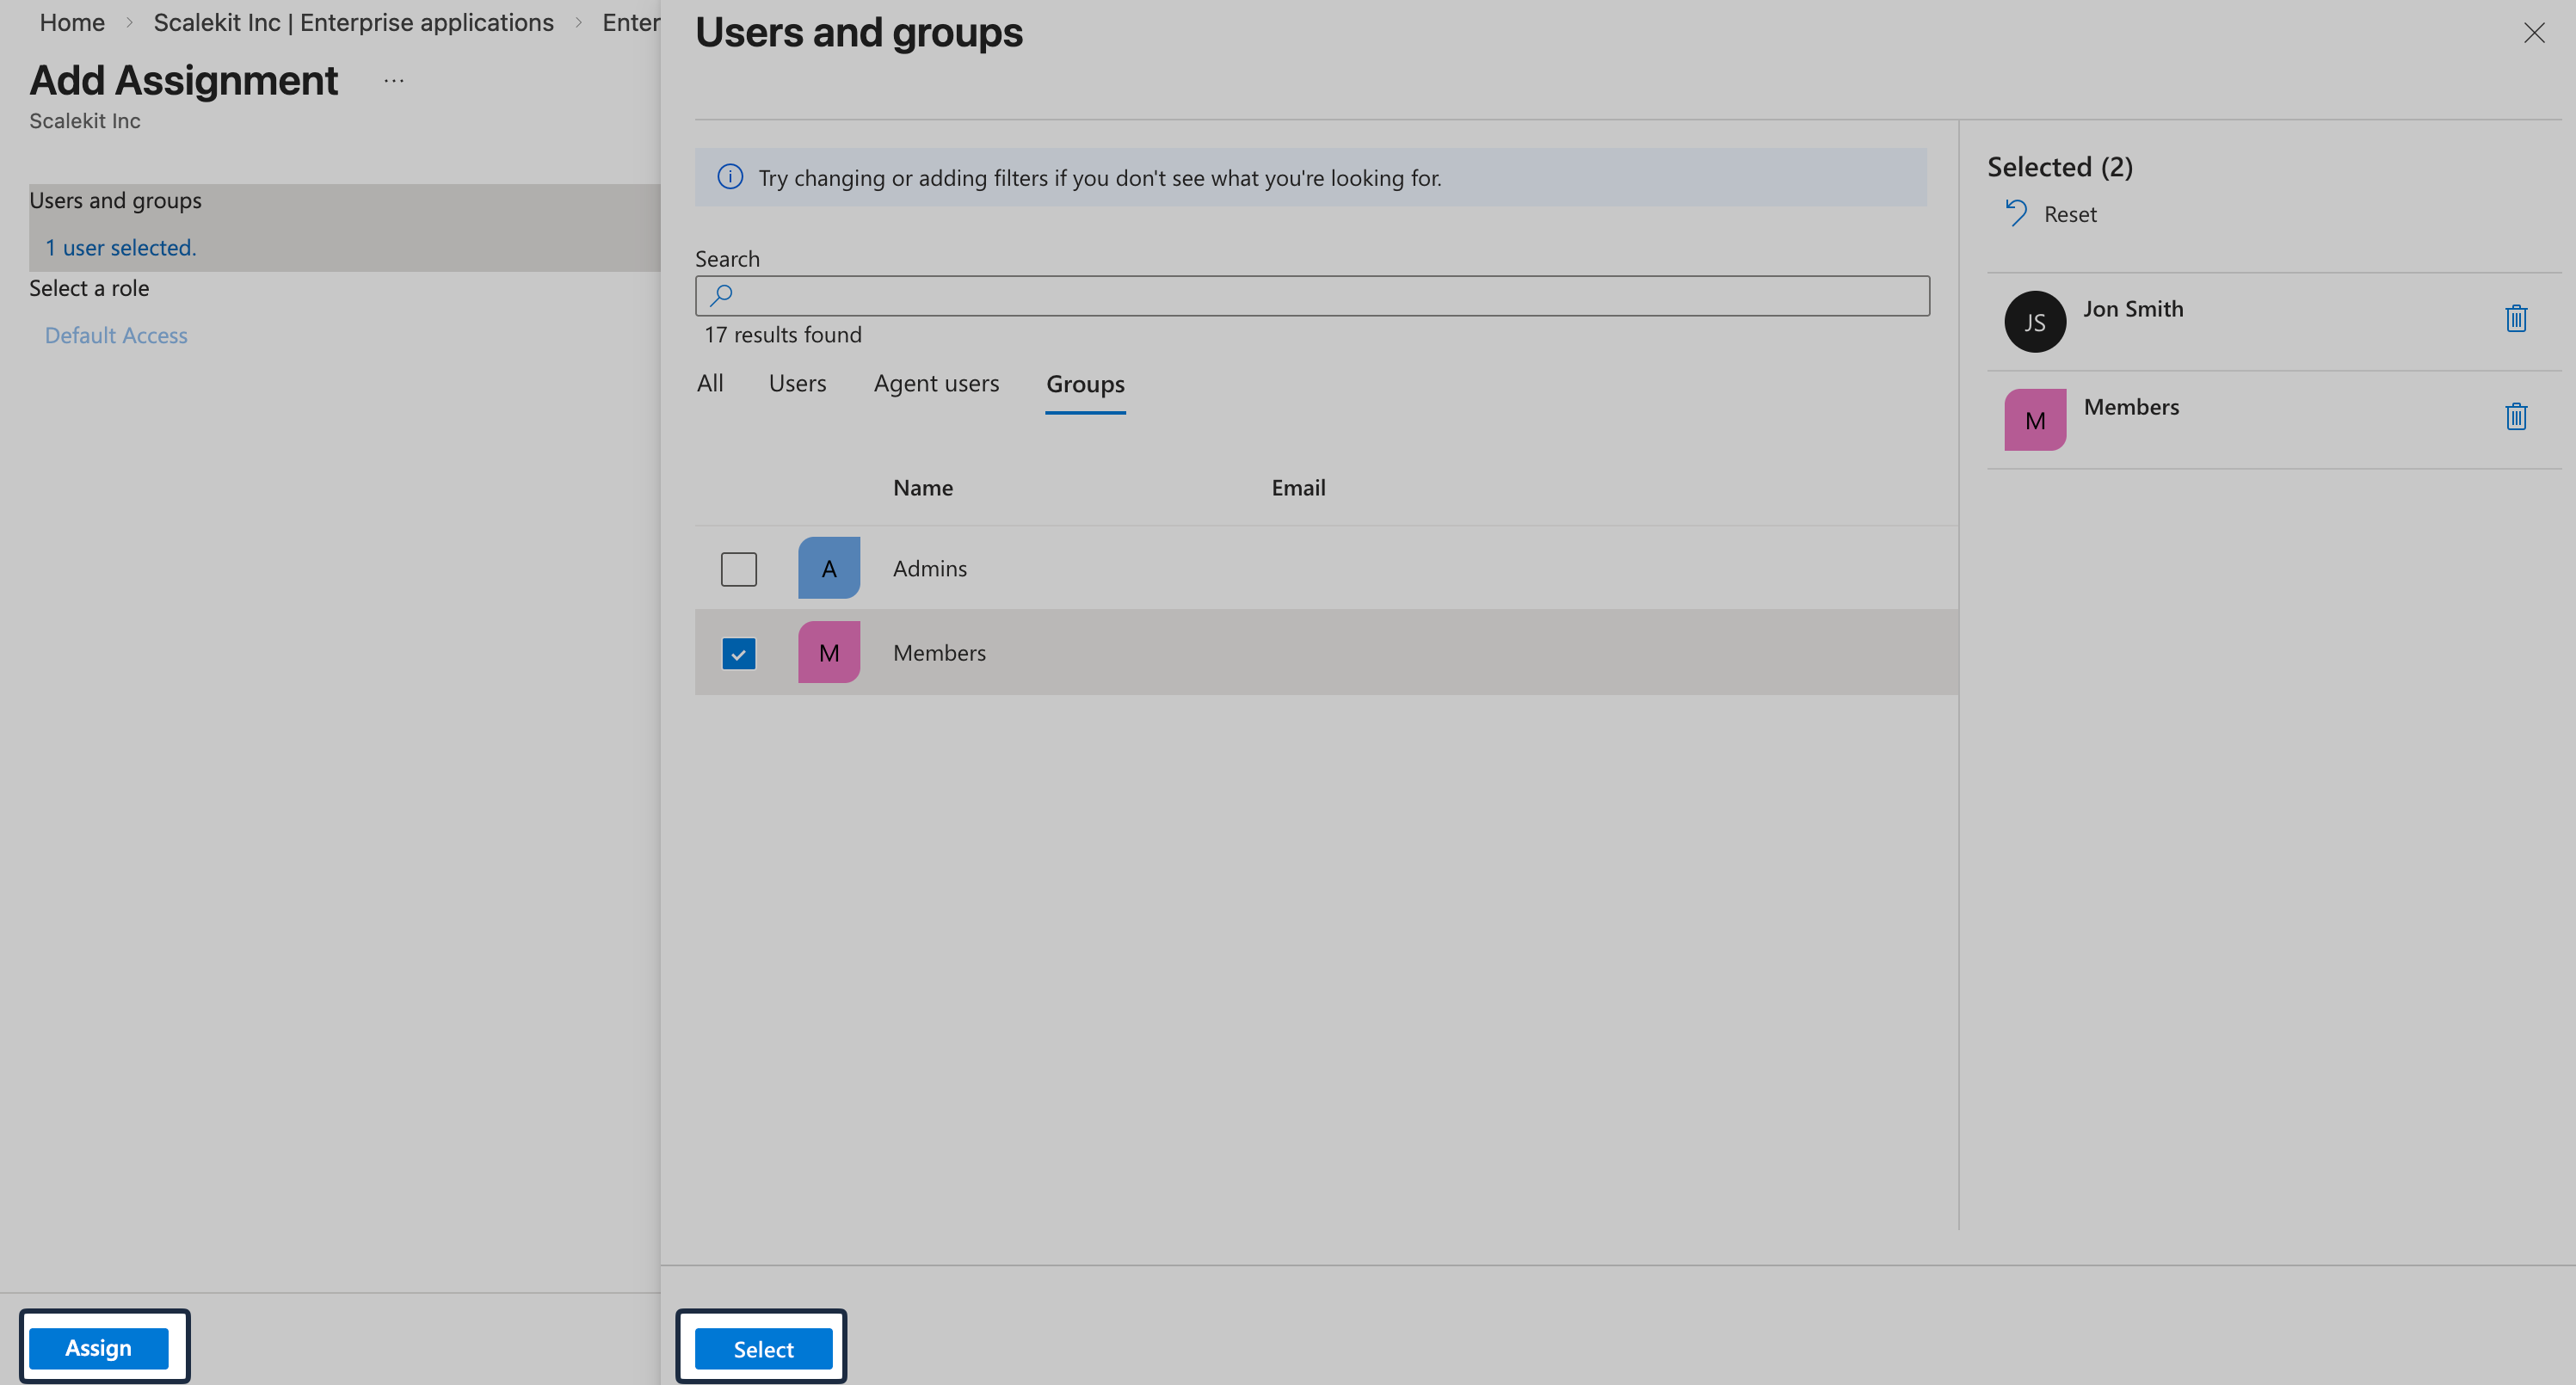Image resolution: width=2576 pixels, height=1385 pixels.
Task: Click the info icon in the filter banner
Action: coord(729,177)
